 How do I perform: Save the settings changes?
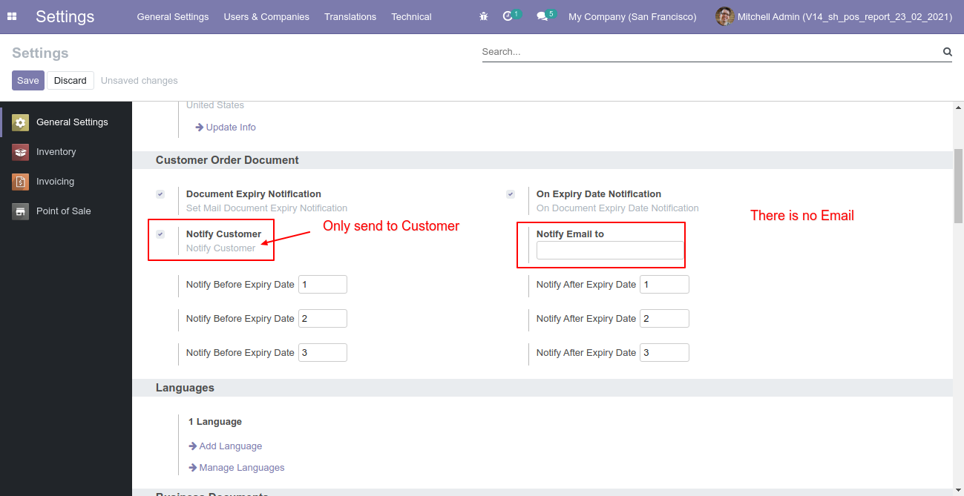28,80
